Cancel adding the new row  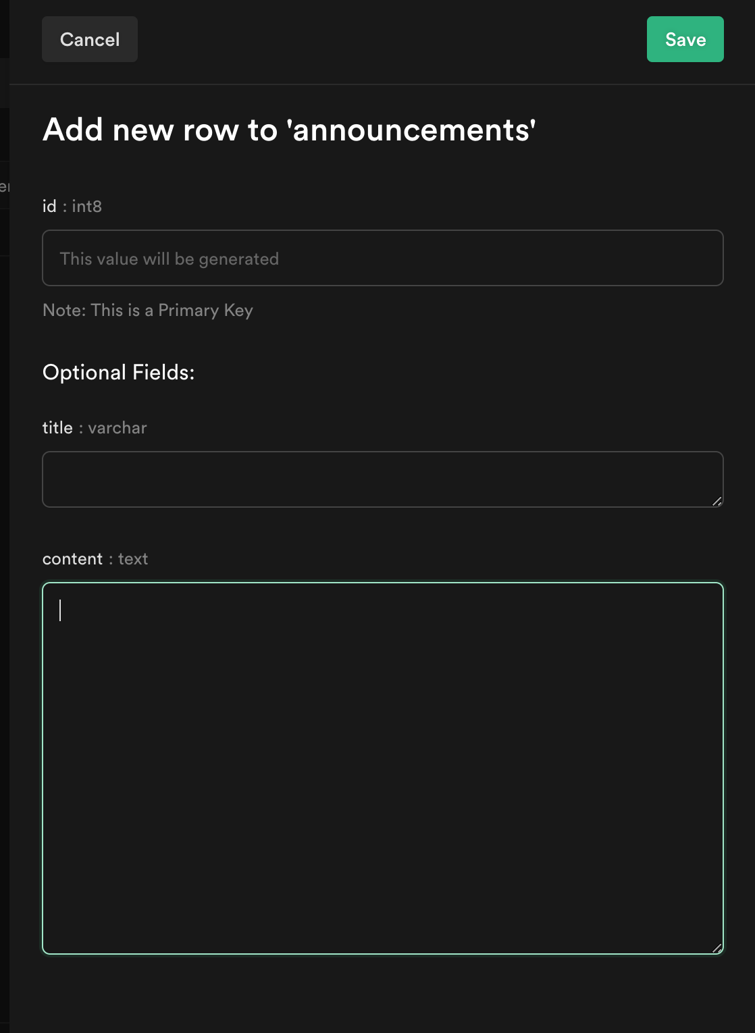(x=89, y=39)
